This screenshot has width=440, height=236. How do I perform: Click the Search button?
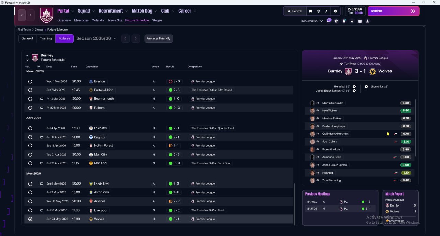pos(295,11)
